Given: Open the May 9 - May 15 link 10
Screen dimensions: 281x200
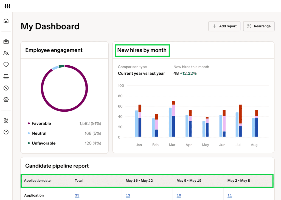Looking at the screenshot, I should point(179,195).
